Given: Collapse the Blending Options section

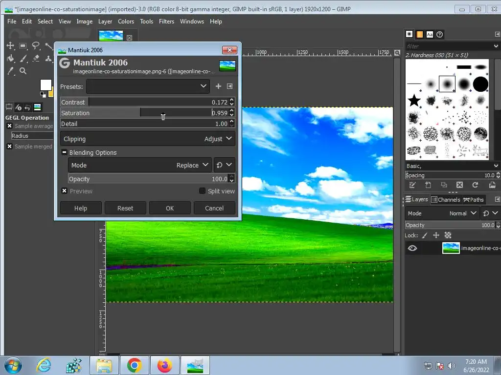Looking at the screenshot, I should 64,152.
